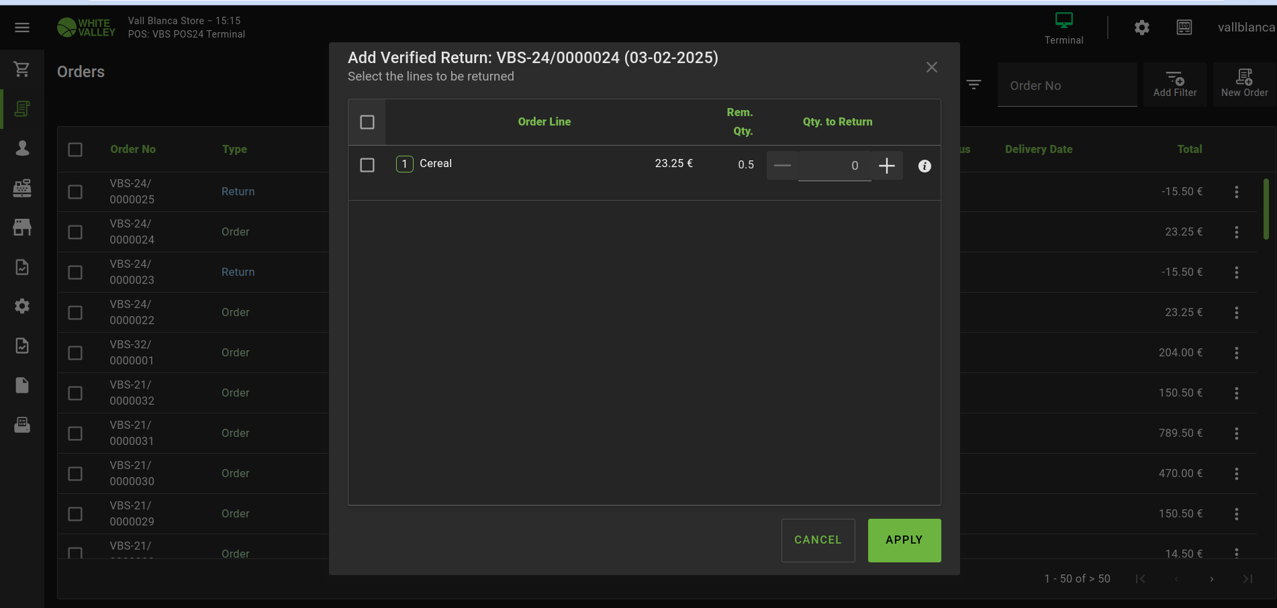Click Cancel in return dialog
Viewport: 1277px width, 608px height.
click(818, 540)
